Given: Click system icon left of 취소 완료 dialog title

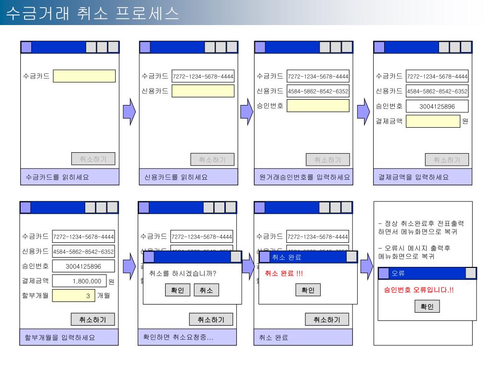Looking at the screenshot, I should tap(264, 257).
